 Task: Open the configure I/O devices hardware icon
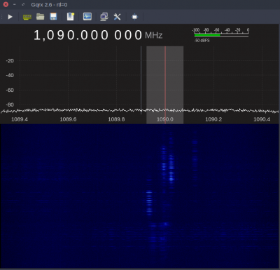point(27,17)
